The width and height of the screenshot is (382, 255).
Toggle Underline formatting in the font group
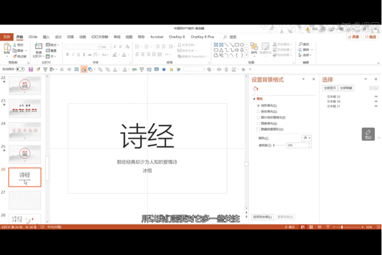(78, 54)
